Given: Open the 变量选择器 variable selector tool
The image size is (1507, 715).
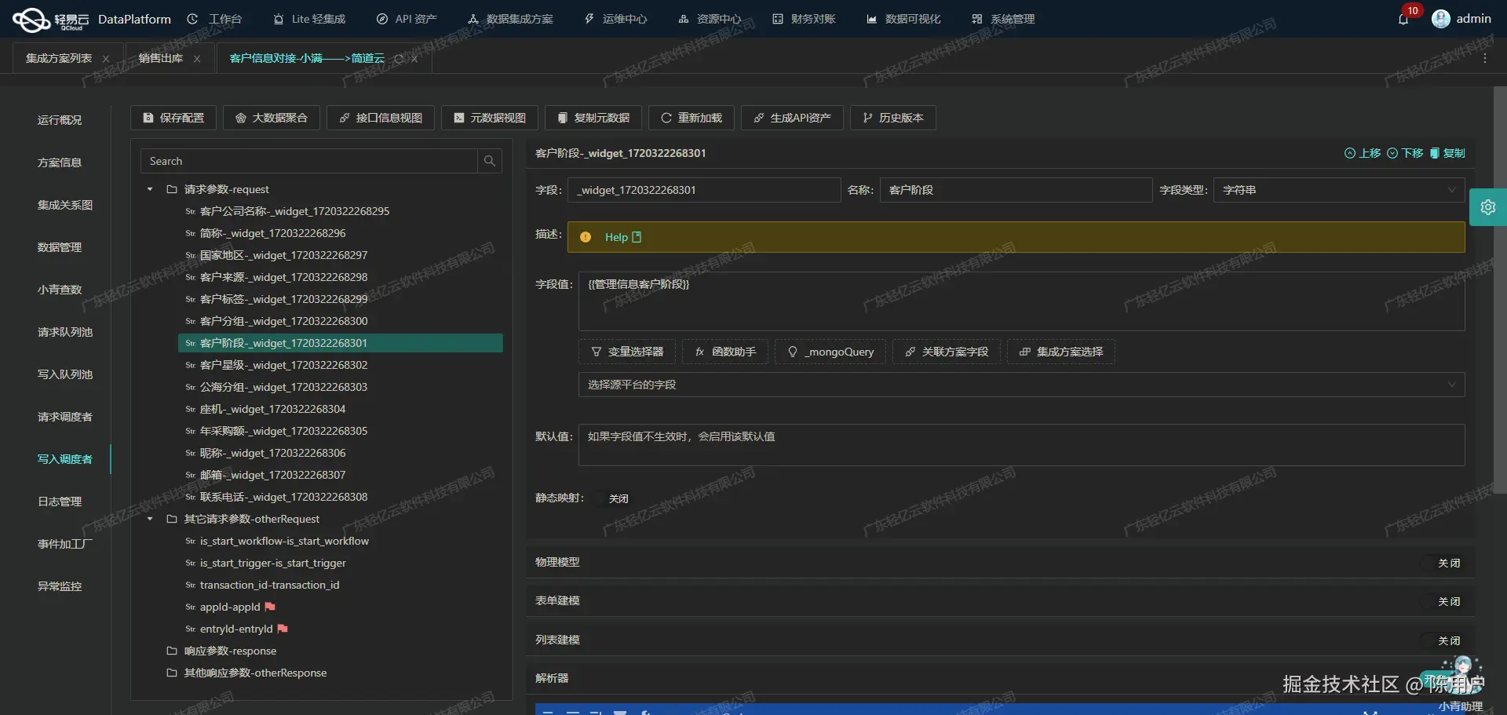Looking at the screenshot, I should click(626, 352).
